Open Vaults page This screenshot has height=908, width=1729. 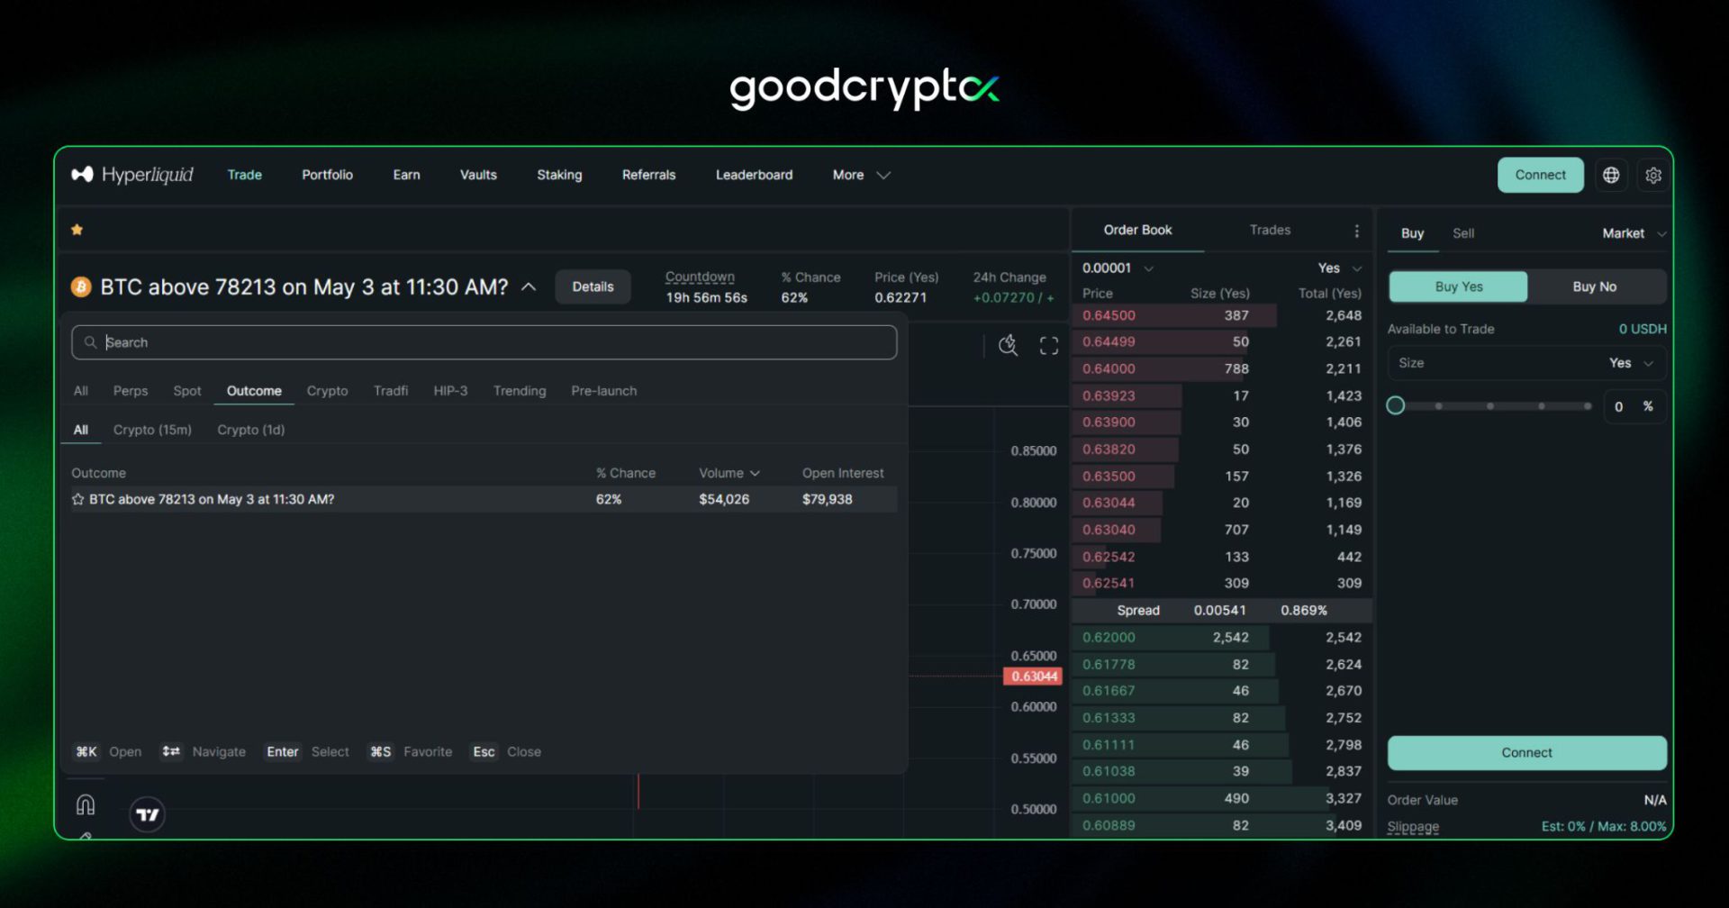[x=478, y=175]
